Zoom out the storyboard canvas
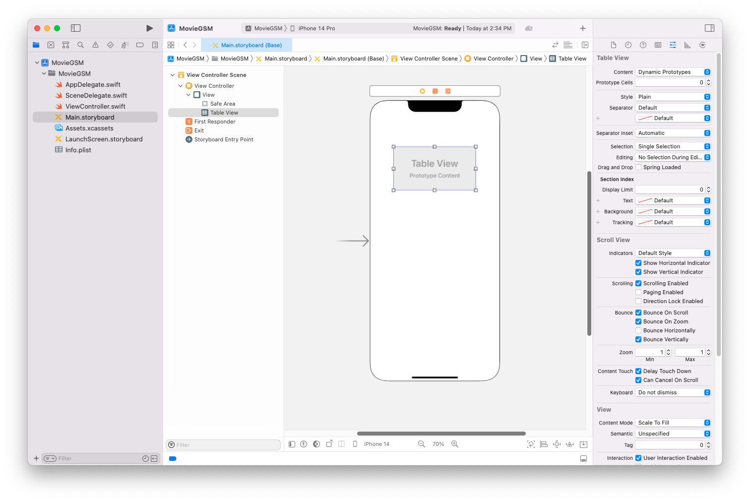This screenshot has height=502, width=750. click(x=422, y=444)
